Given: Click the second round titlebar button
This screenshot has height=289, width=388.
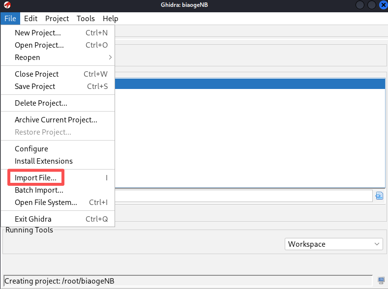Looking at the screenshot, I should (372, 5).
